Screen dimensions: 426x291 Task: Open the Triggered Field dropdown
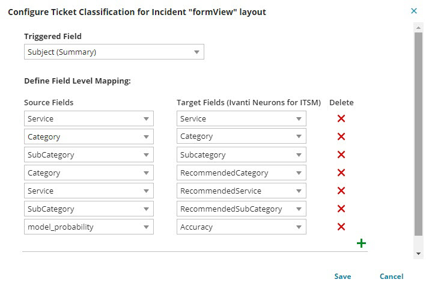(x=114, y=52)
